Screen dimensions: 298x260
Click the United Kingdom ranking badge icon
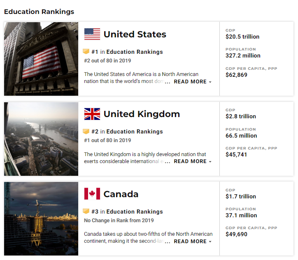[86, 131]
